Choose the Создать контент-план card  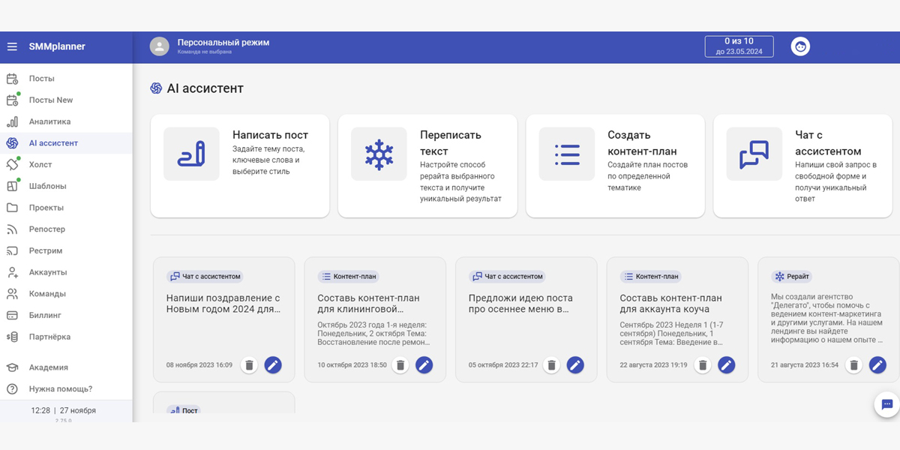(x=615, y=166)
